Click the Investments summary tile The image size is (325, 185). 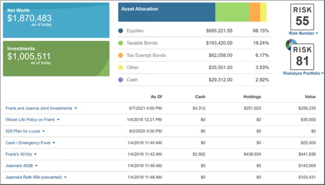coord(56,59)
